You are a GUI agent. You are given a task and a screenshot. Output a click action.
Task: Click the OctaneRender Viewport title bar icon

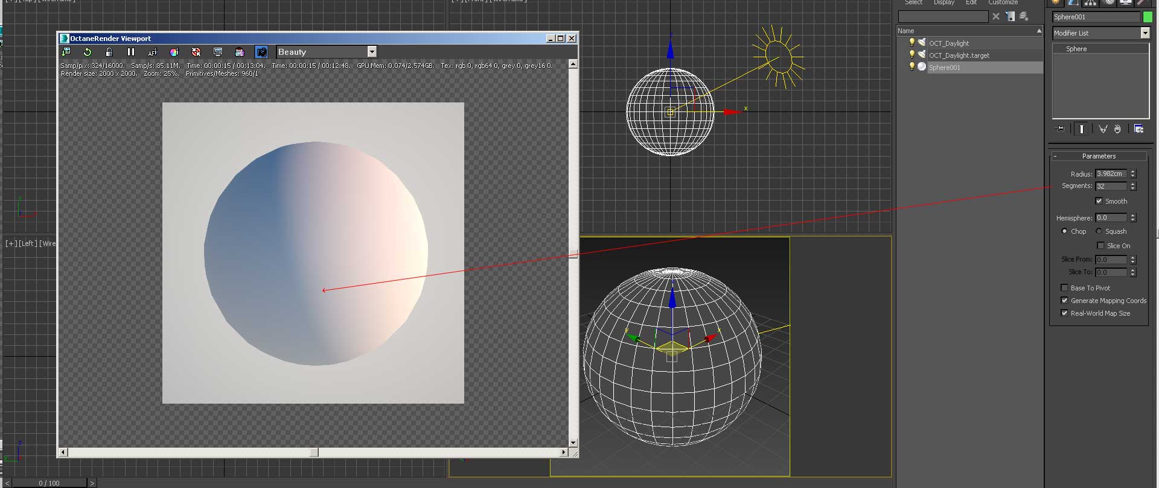[x=65, y=38]
